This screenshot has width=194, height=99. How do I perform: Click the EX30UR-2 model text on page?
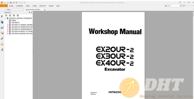(x=115, y=56)
